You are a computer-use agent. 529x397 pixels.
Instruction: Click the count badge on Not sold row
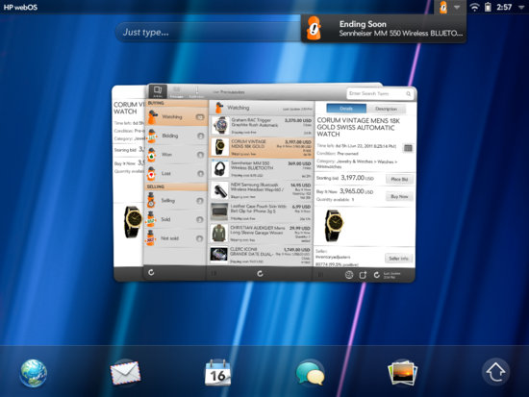(199, 238)
